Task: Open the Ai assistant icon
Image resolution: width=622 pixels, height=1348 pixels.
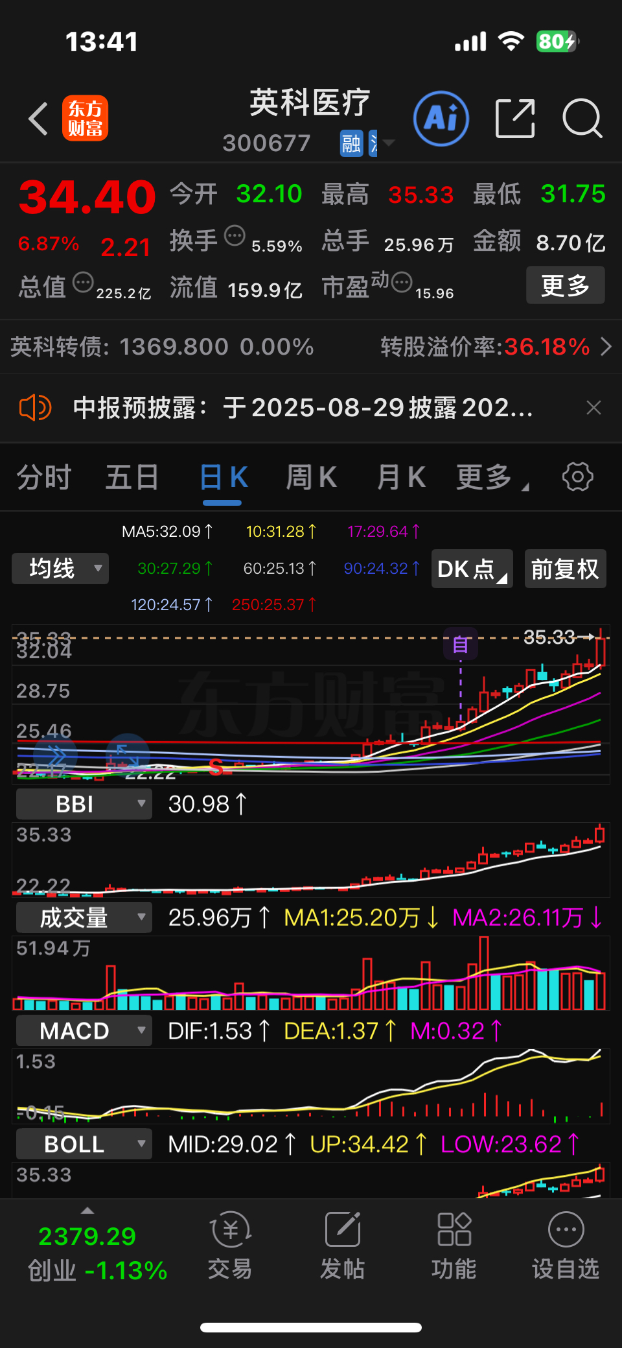Action: pos(441,119)
